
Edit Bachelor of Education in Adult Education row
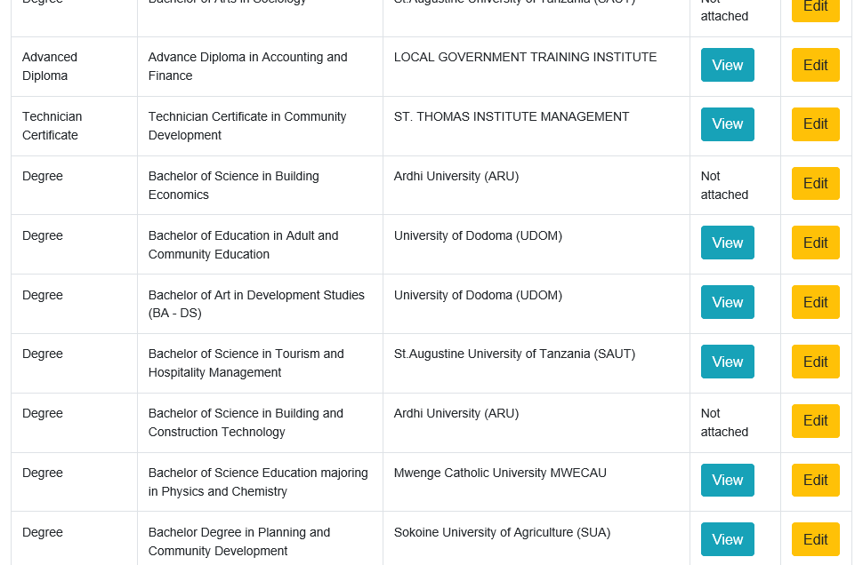tap(815, 243)
